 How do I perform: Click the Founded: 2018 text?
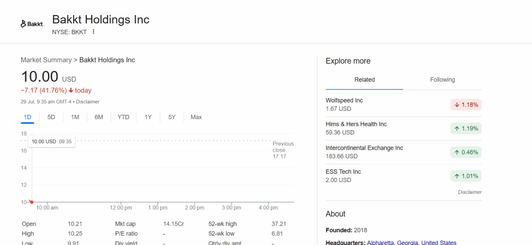(x=346, y=230)
